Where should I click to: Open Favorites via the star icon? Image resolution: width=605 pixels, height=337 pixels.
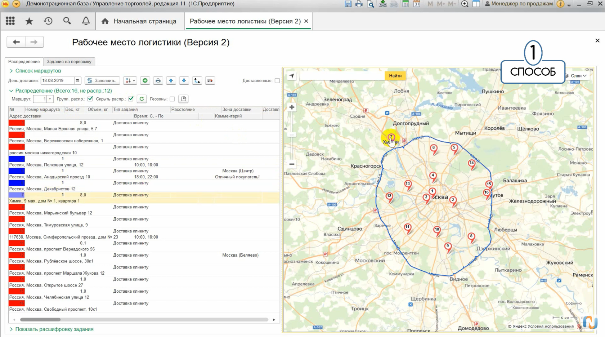(29, 21)
